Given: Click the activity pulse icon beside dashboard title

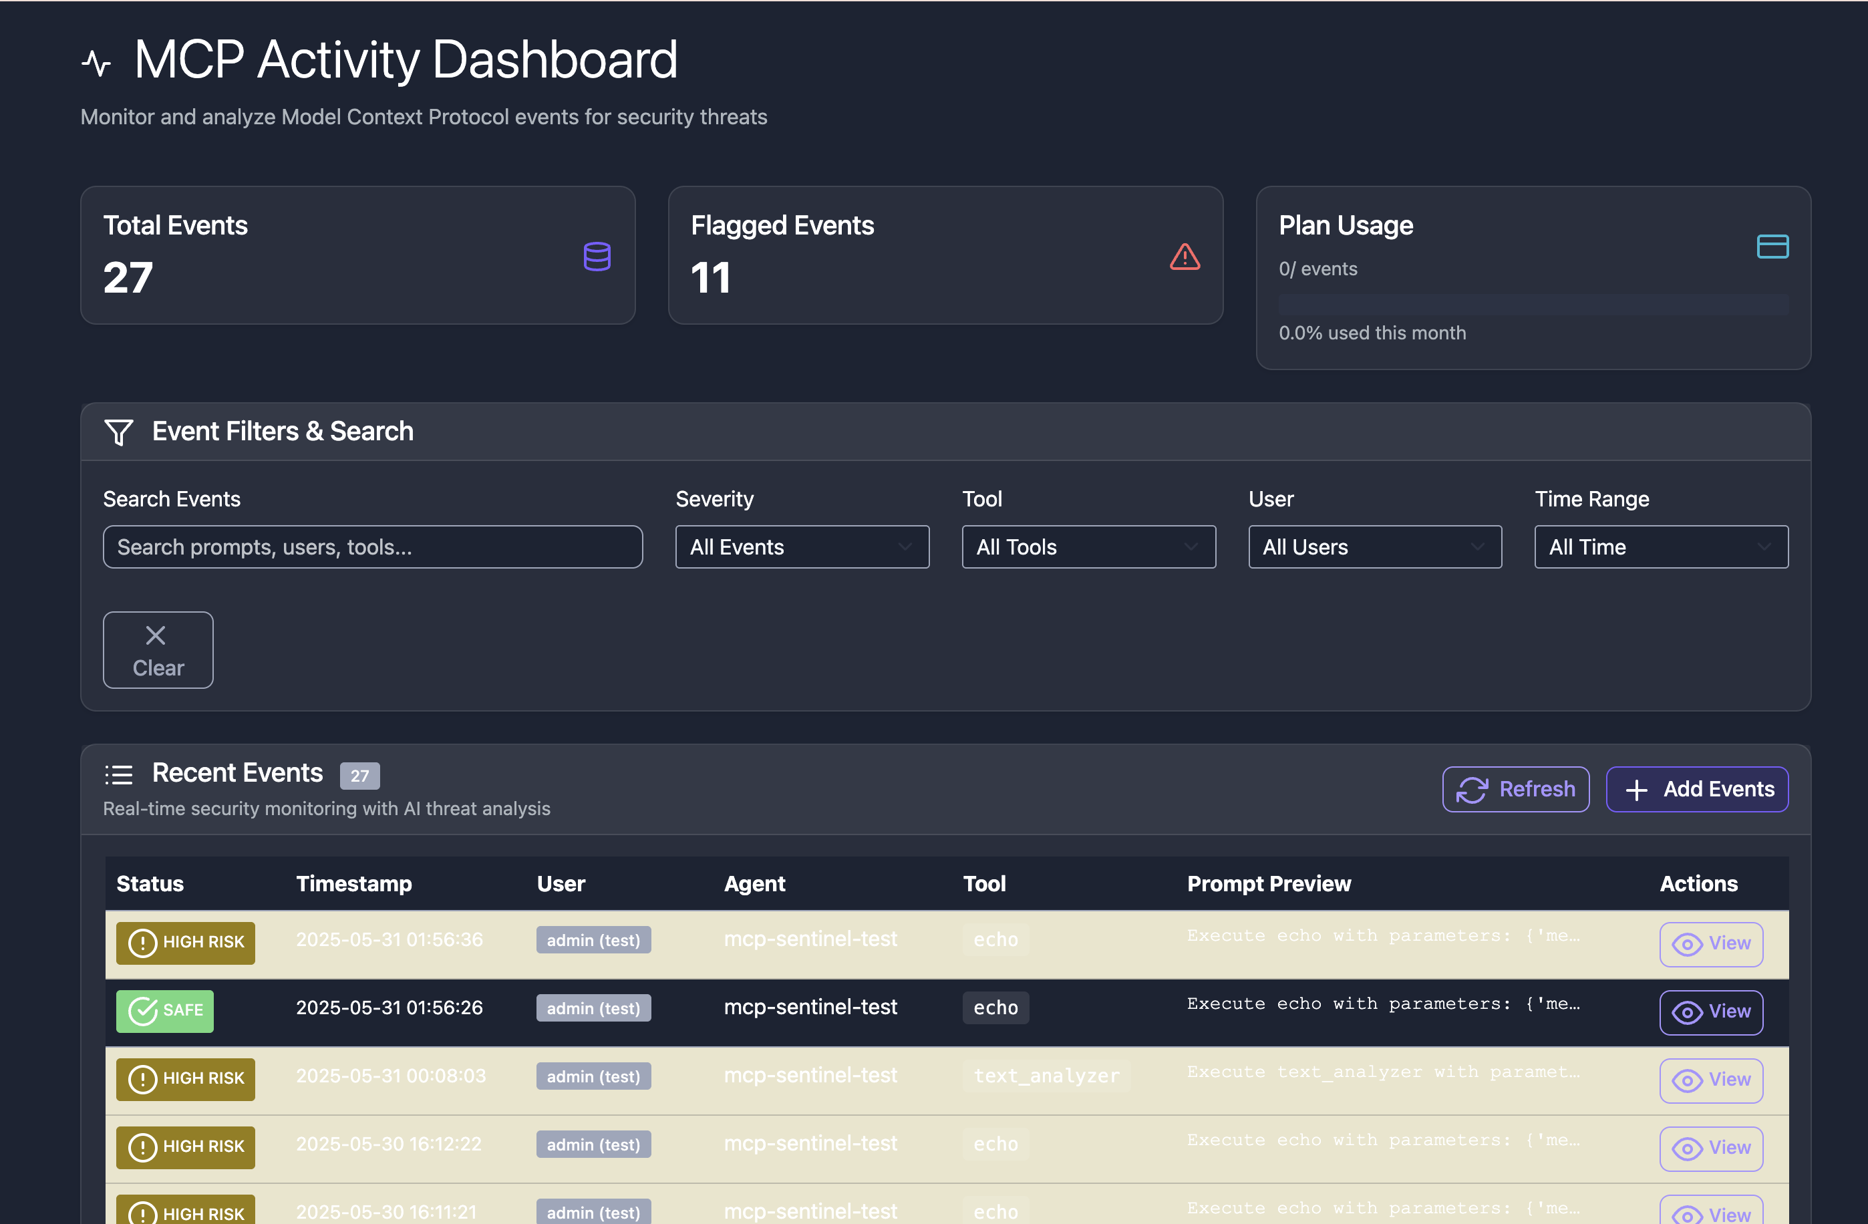Looking at the screenshot, I should [x=96, y=63].
